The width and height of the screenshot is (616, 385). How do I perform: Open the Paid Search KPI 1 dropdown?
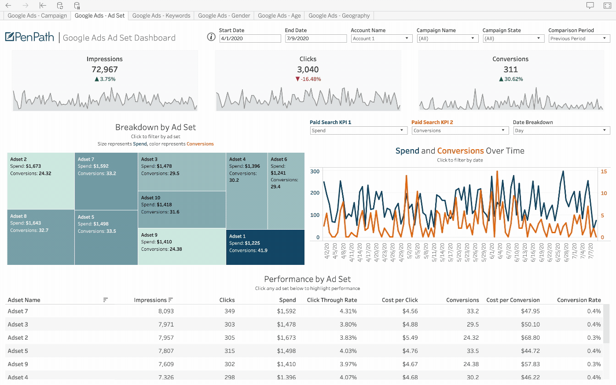359,130
